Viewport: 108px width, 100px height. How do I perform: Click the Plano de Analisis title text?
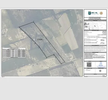coord(95,19)
